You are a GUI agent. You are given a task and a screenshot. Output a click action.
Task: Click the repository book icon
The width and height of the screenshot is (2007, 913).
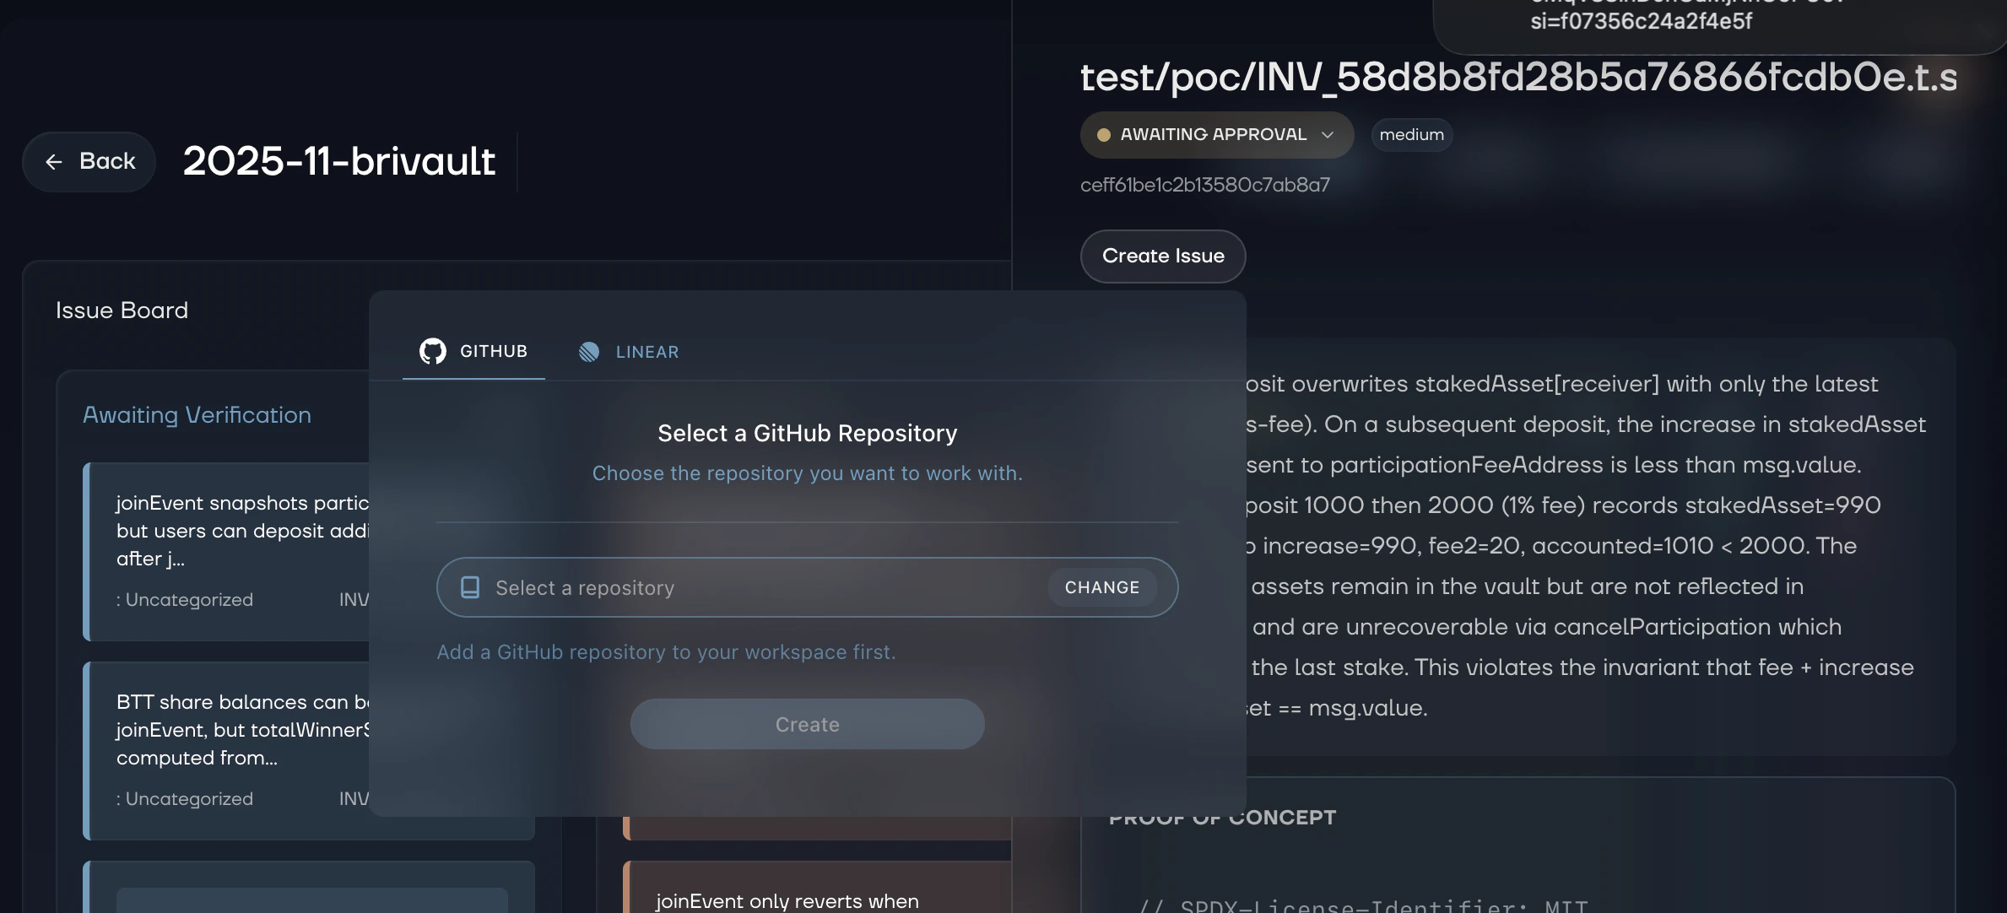[470, 587]
